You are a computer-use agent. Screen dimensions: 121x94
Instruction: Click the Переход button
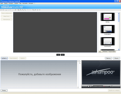pyautogui.click(x=108, y=58)
